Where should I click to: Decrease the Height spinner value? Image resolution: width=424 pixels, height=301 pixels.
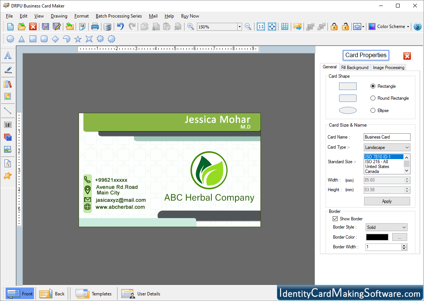pos(407,192)
